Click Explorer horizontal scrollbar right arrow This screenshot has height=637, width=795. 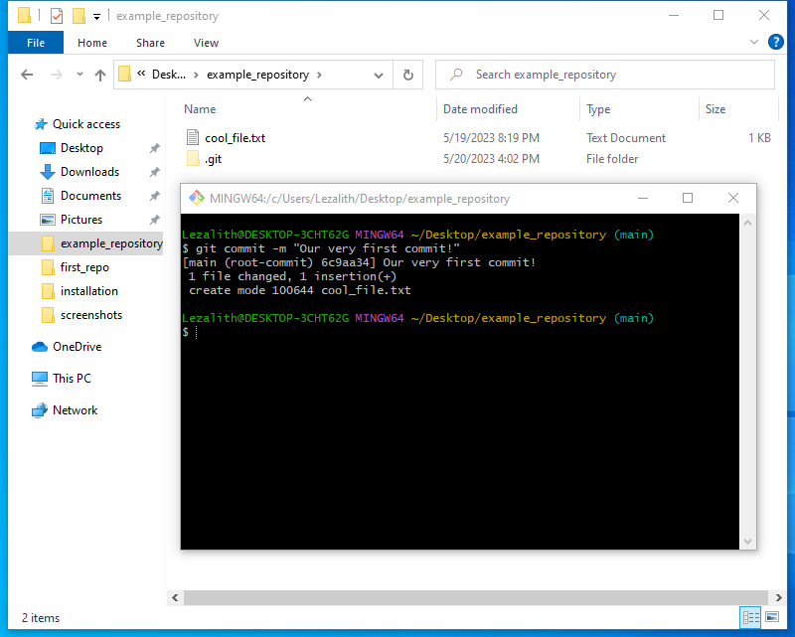(778, 597)
